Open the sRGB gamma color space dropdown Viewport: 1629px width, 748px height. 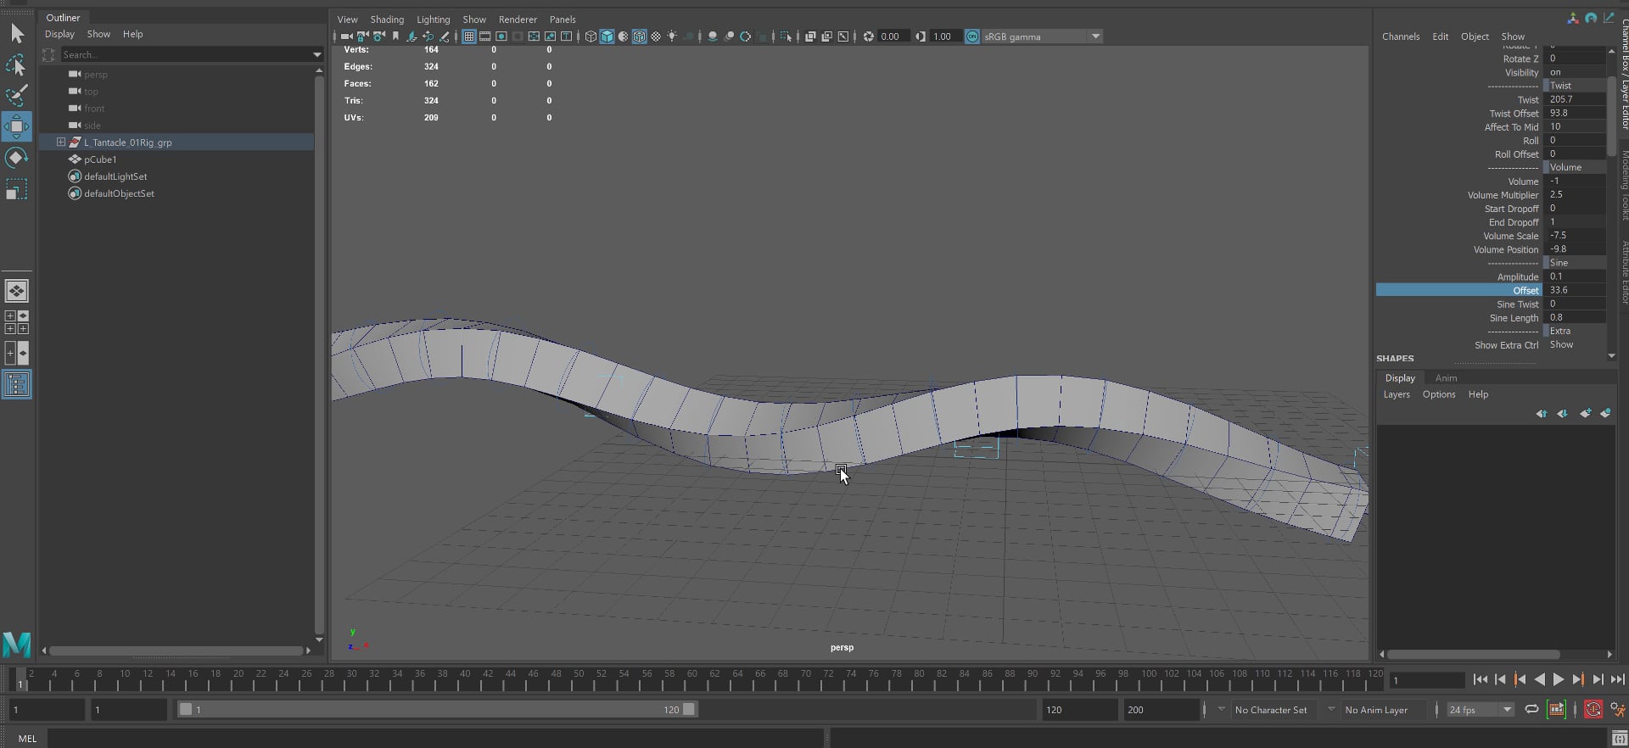click(1095, 36)
